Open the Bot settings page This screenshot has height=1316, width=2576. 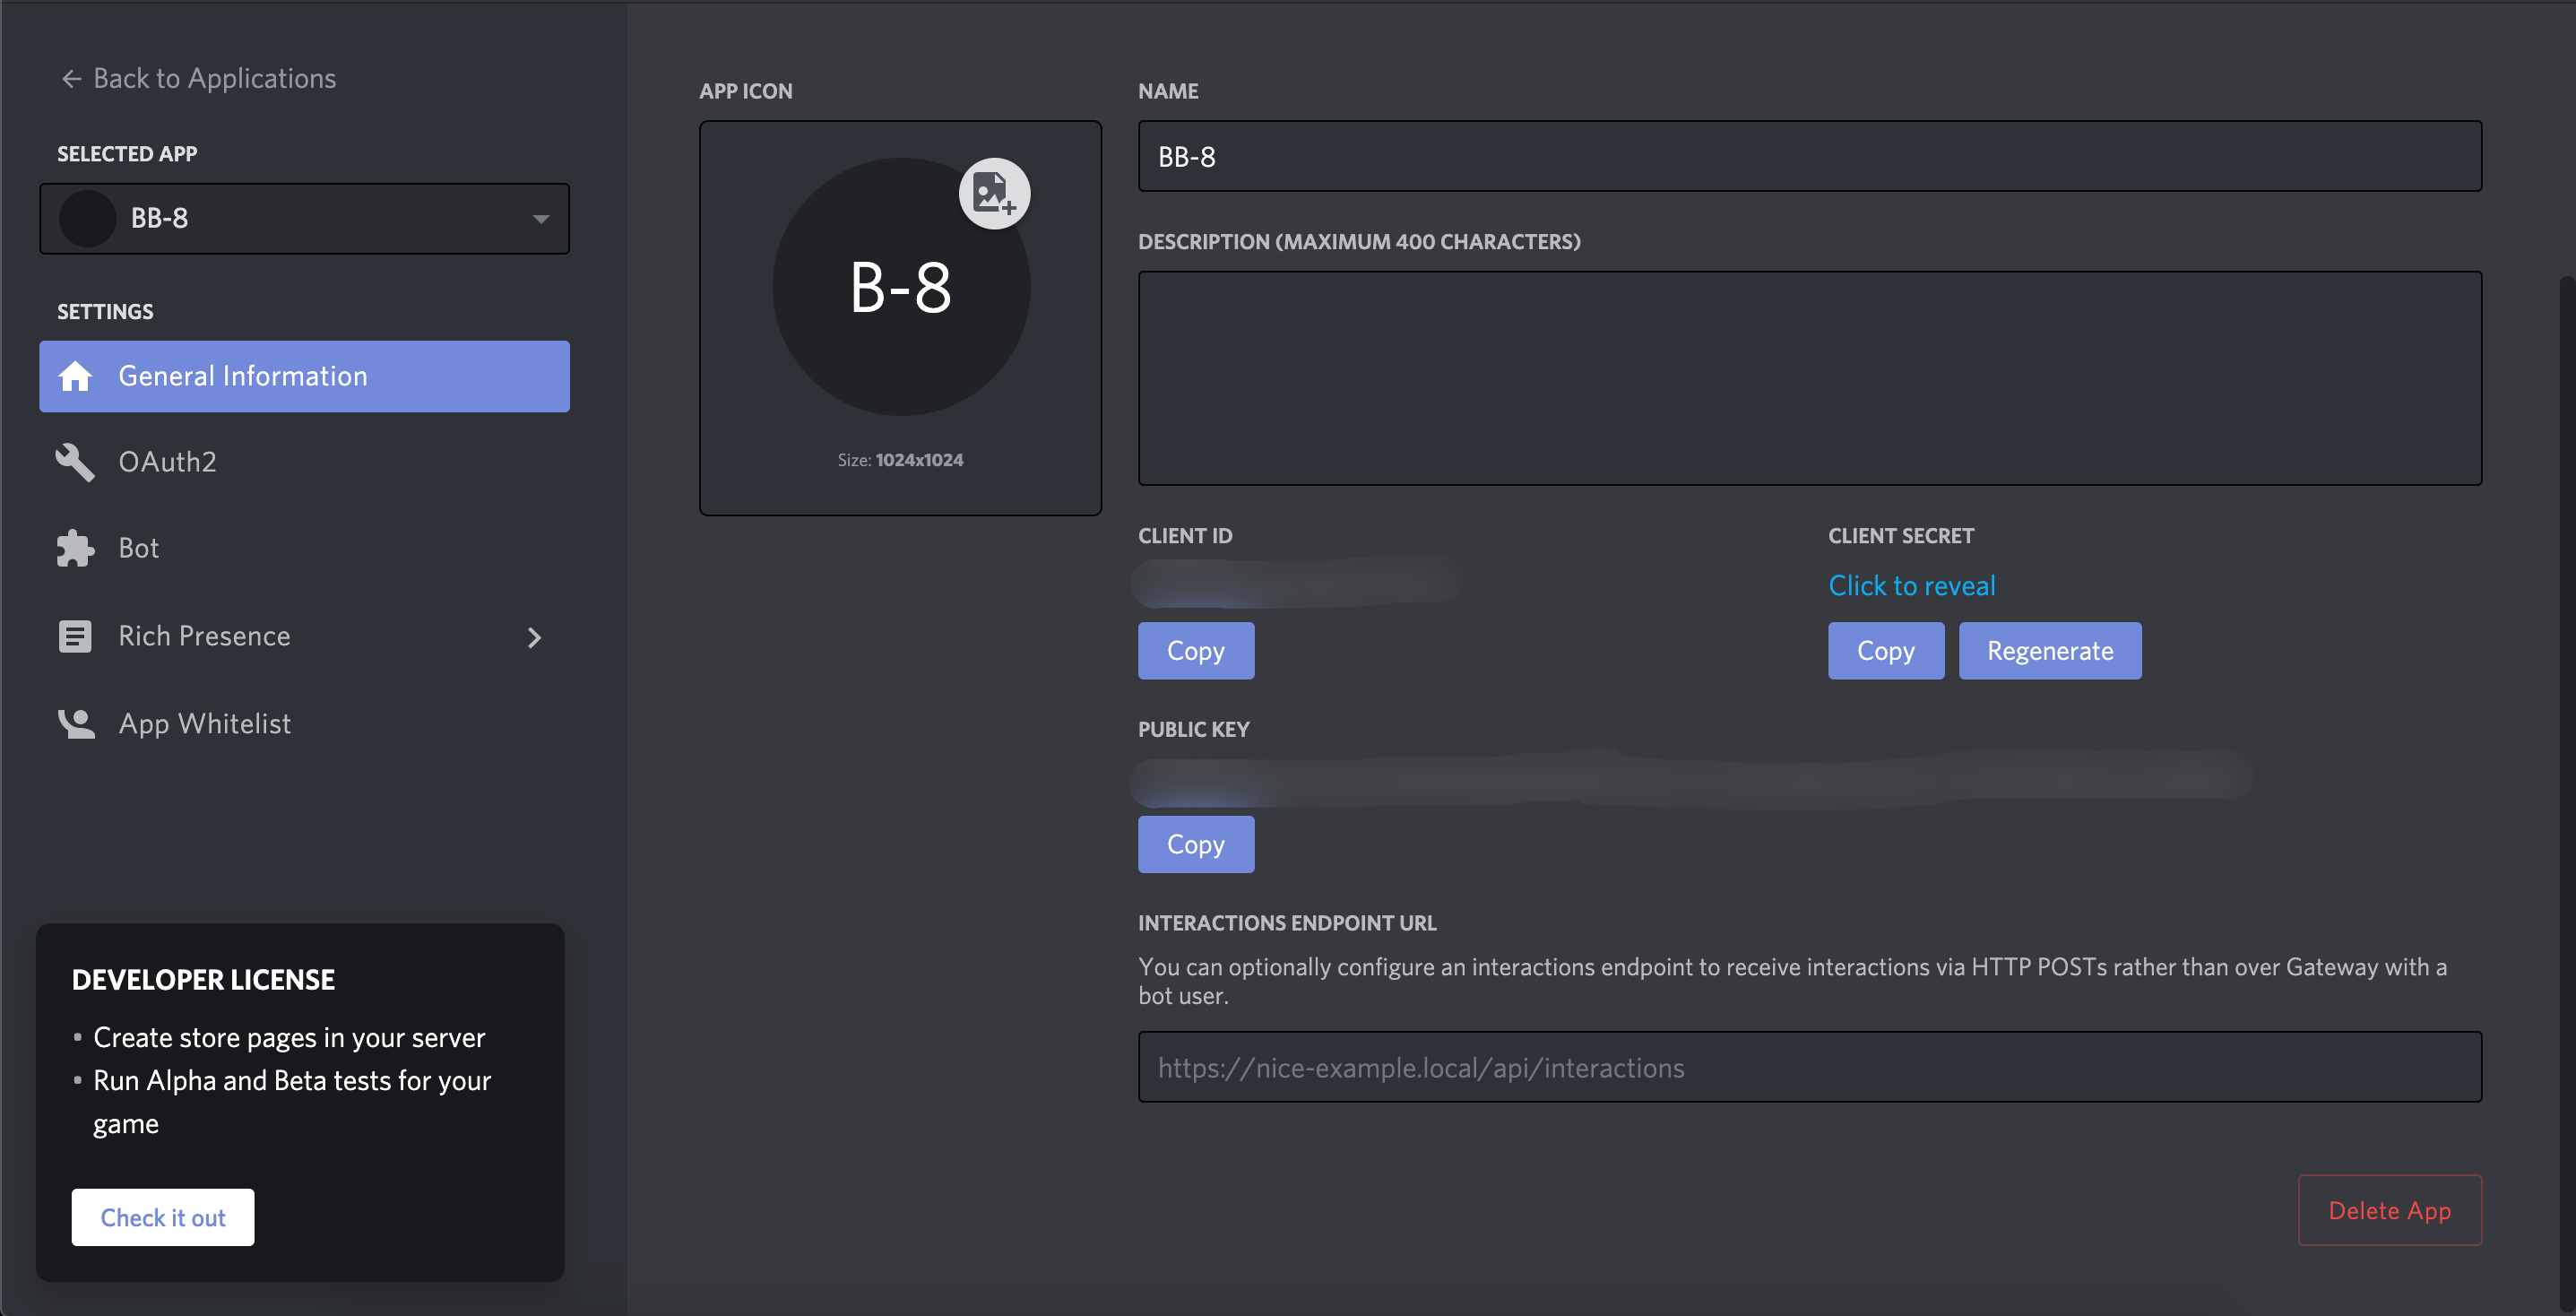(x=304, y=548)
